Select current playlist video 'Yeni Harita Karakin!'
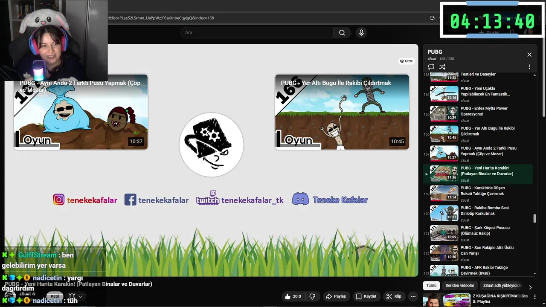This screenshot has width=546, height=307. [x=478, y=174]
